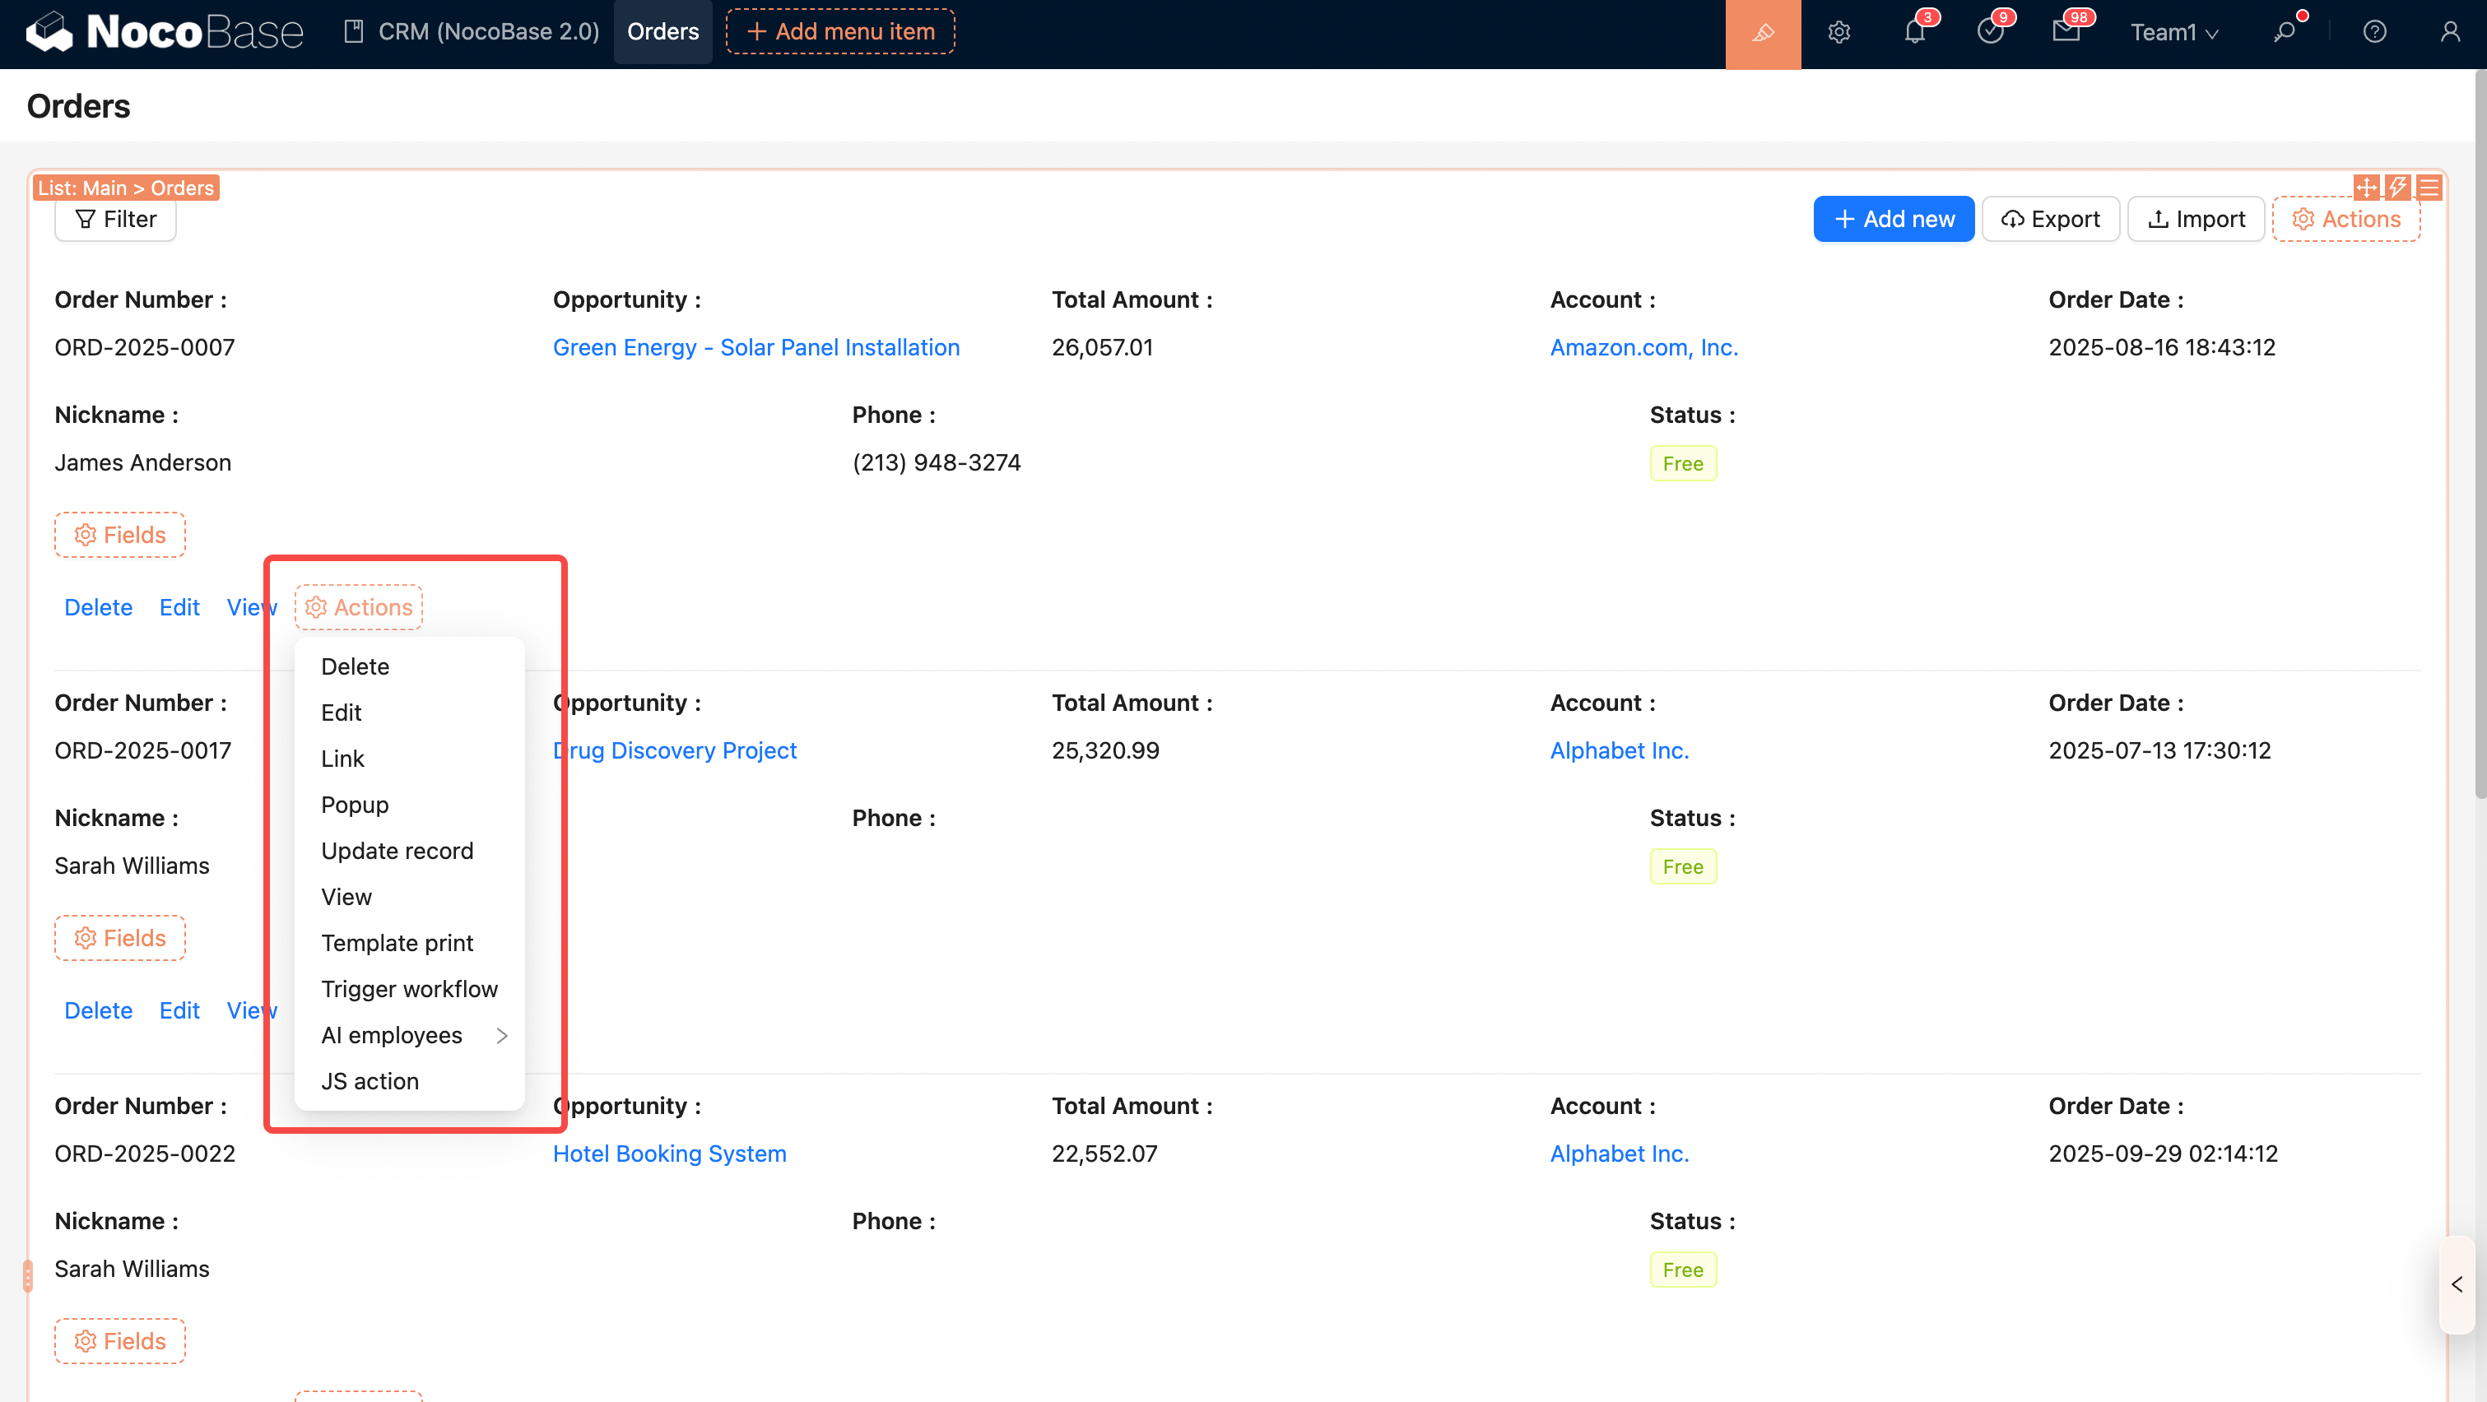Open the help question mark icon
This screenshot has width=2487, height=1402.
tap(2374, 33)
